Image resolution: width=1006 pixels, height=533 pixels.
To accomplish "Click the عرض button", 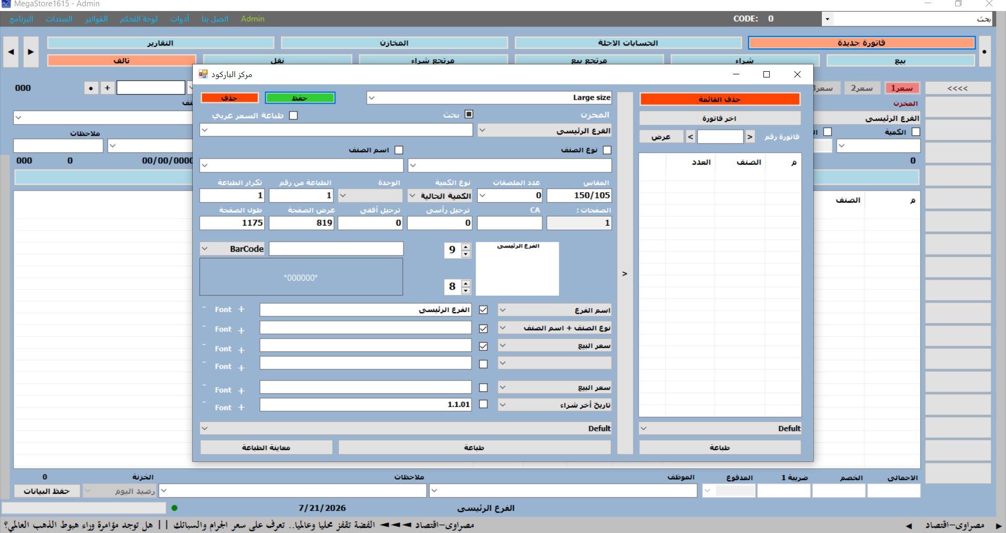I will [x=661, y=137].
